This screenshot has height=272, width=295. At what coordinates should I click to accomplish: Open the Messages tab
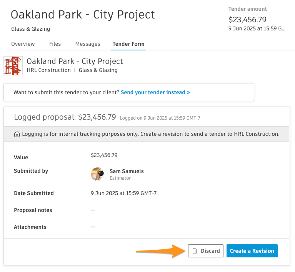pos(88,44)
